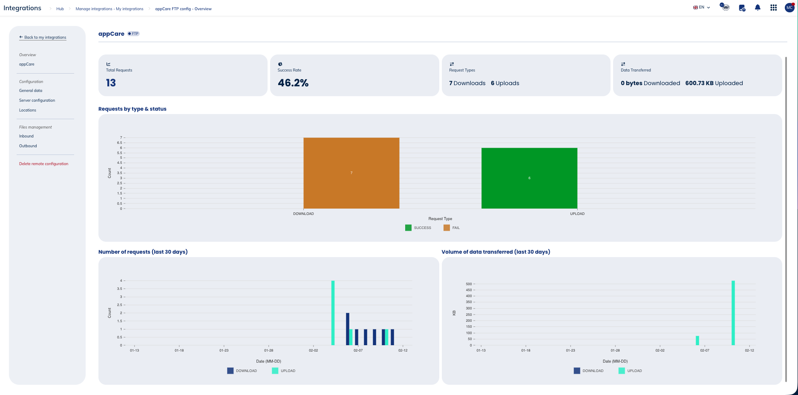This screenshot has height=395, width=798.
Task: Click the organization logo badge icon
Action: (725, 7)
